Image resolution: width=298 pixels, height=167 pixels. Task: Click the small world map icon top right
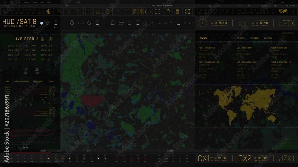(283, 11)
